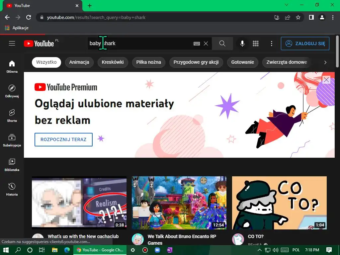Reload the page with refresh icon
The width and height of the screenshot is (340, 255).
[x=29, y=17]
